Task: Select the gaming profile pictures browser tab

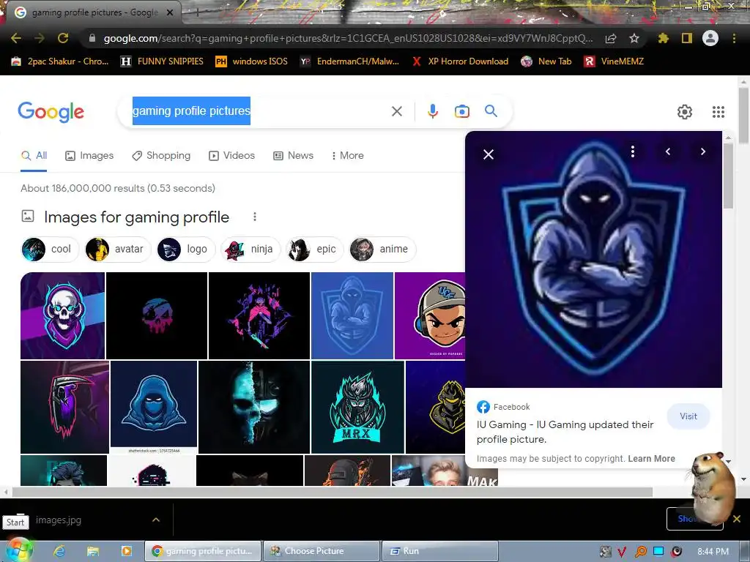Action: (x=94, y=12)
